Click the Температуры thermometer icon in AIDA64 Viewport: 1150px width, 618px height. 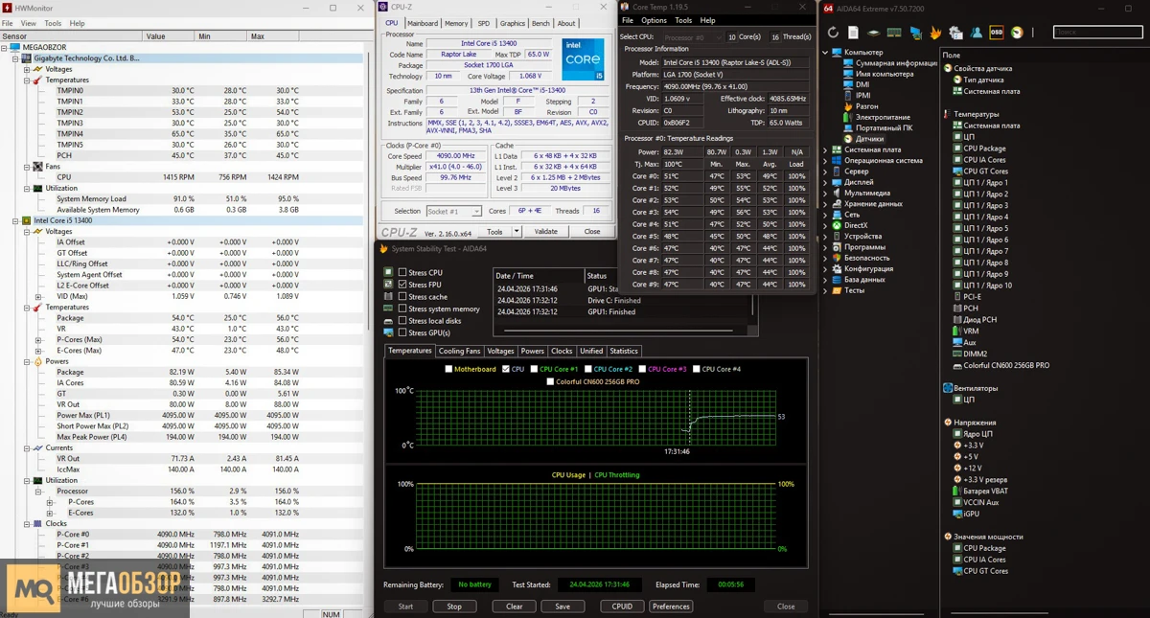click(948, 114)
